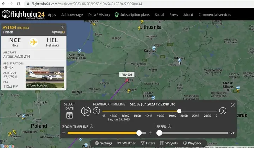Screen dimensions: 254x148
Task: Click the airport pin near Kaunas
Action: (x=154, y=48)
